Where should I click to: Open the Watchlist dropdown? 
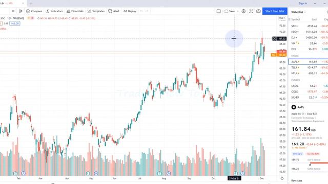pos(298,12)
